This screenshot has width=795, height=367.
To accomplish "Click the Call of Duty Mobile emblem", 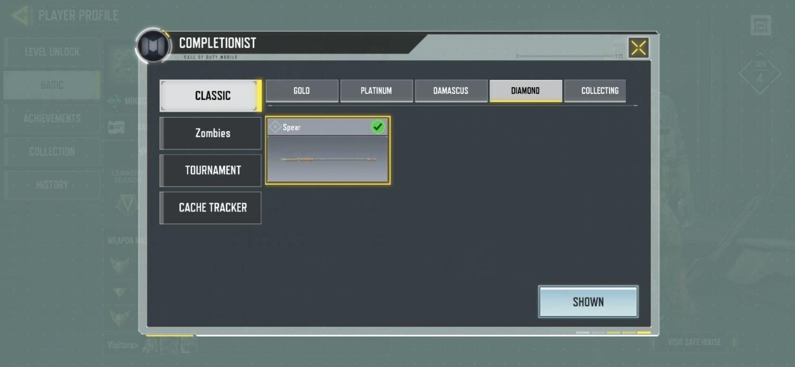I will coord(153,46).
